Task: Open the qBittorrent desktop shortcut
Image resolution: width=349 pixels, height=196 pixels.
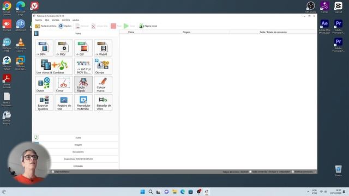Action: coord(21,25)
